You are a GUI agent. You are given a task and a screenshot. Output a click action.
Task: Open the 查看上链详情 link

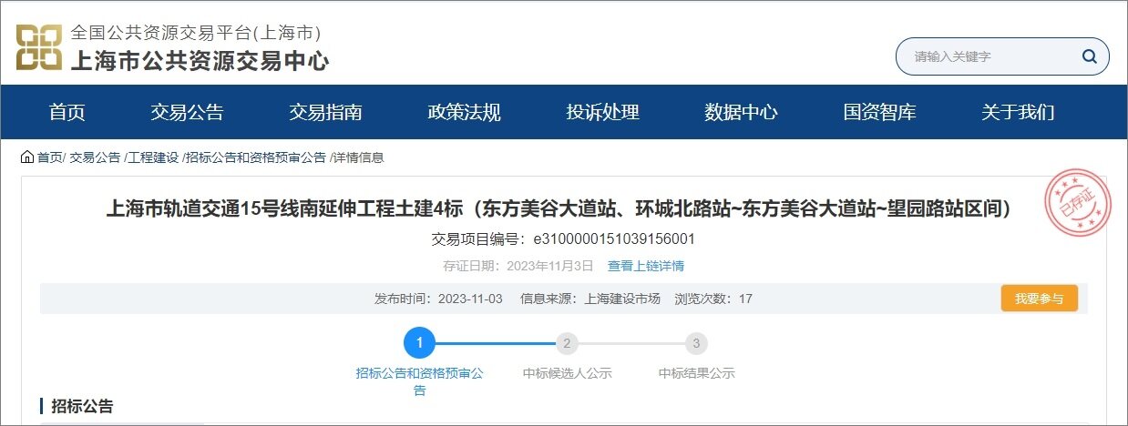(x=646, y=266)
